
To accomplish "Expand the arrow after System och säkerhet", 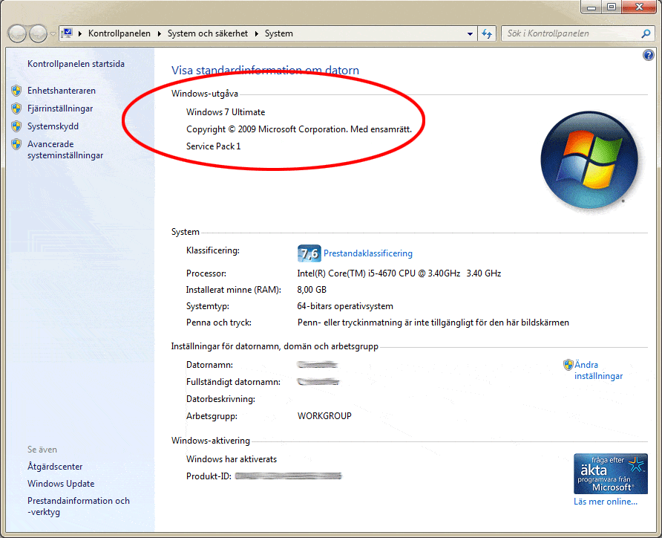I will point(256,33).
